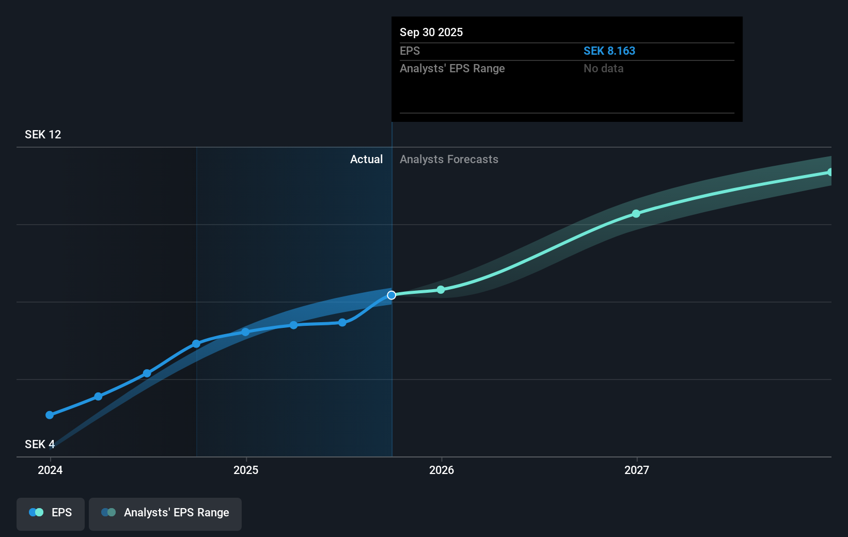Select the 2027 forecast data point
Image resolution: width=848 pixels, height=537 pixels.
[636, 214]
